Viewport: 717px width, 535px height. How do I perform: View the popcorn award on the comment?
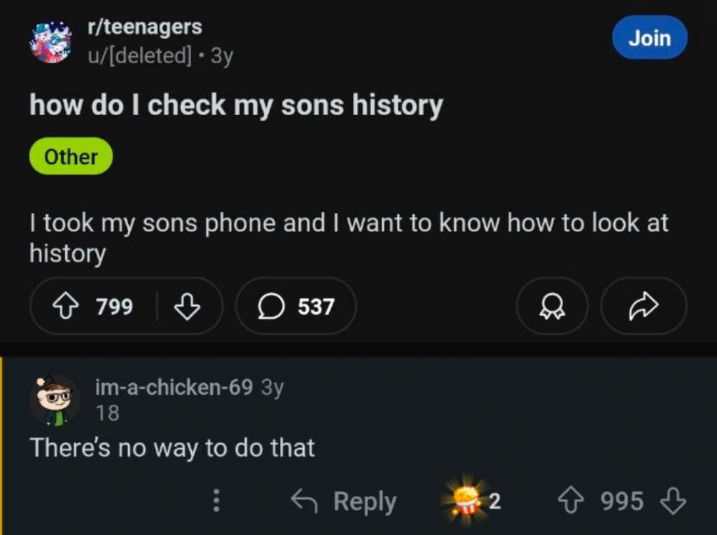click(x=466, y=500)
